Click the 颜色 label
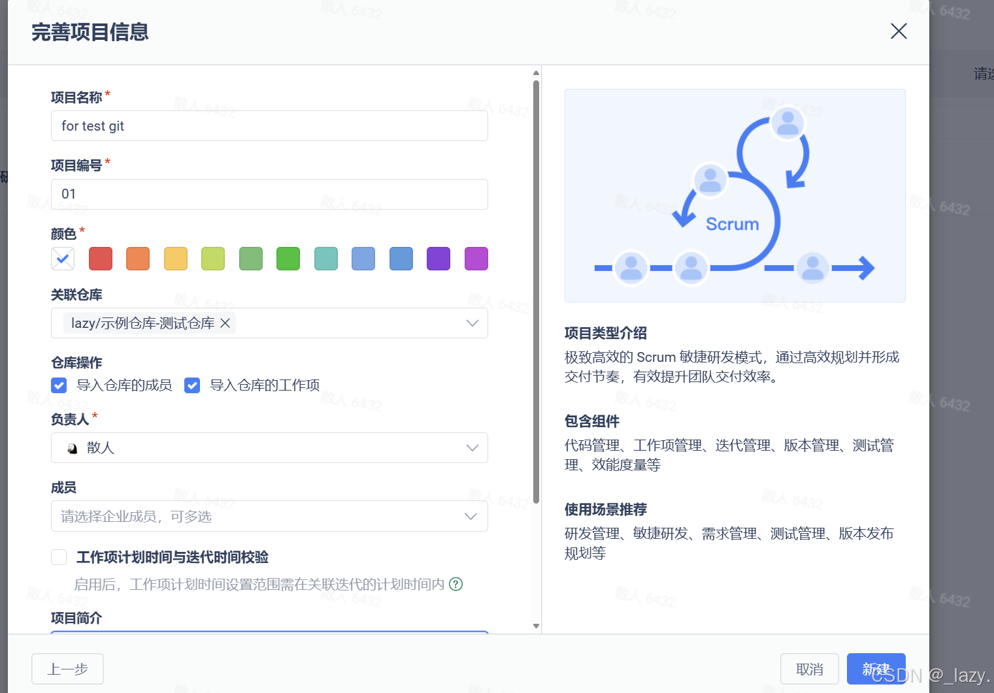Screen dimensions: 994x693 63,234
